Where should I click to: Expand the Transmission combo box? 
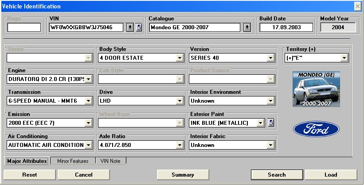tap(88, 101)
